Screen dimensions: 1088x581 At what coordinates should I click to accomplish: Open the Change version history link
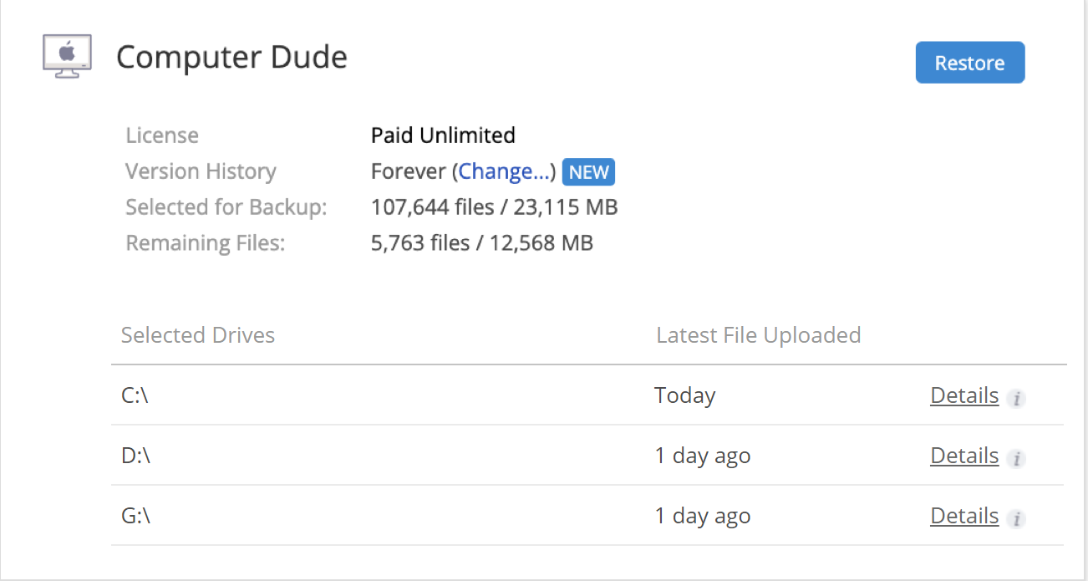[506, 171]
